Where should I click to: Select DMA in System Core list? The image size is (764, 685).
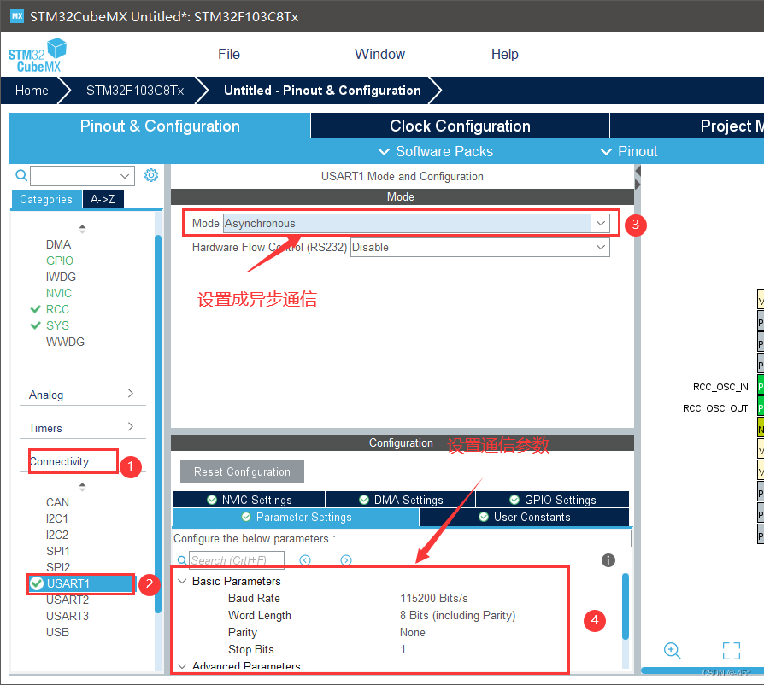point(58,244)
